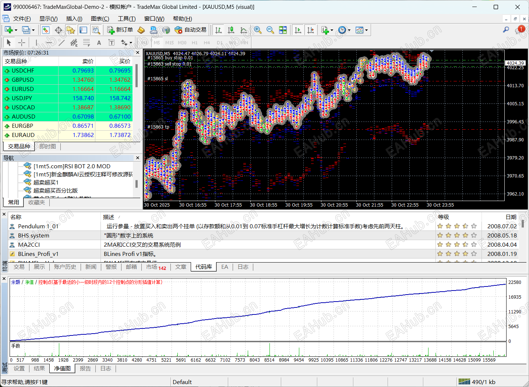This screenshot has width=529, height=387.
Task: Toggle the AutoTrading (自动交易) button
Action: tap(190, 30)
